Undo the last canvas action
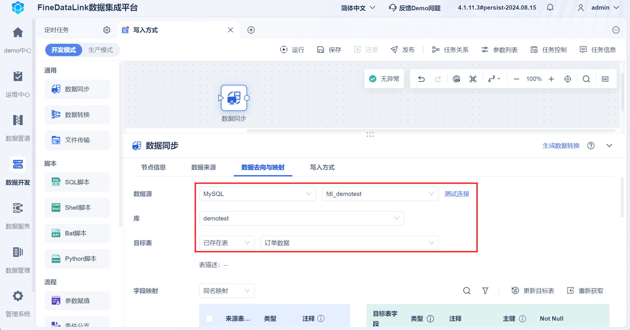Image resolution: width=630 pixels, height=330 pixels. pos(421,79)
